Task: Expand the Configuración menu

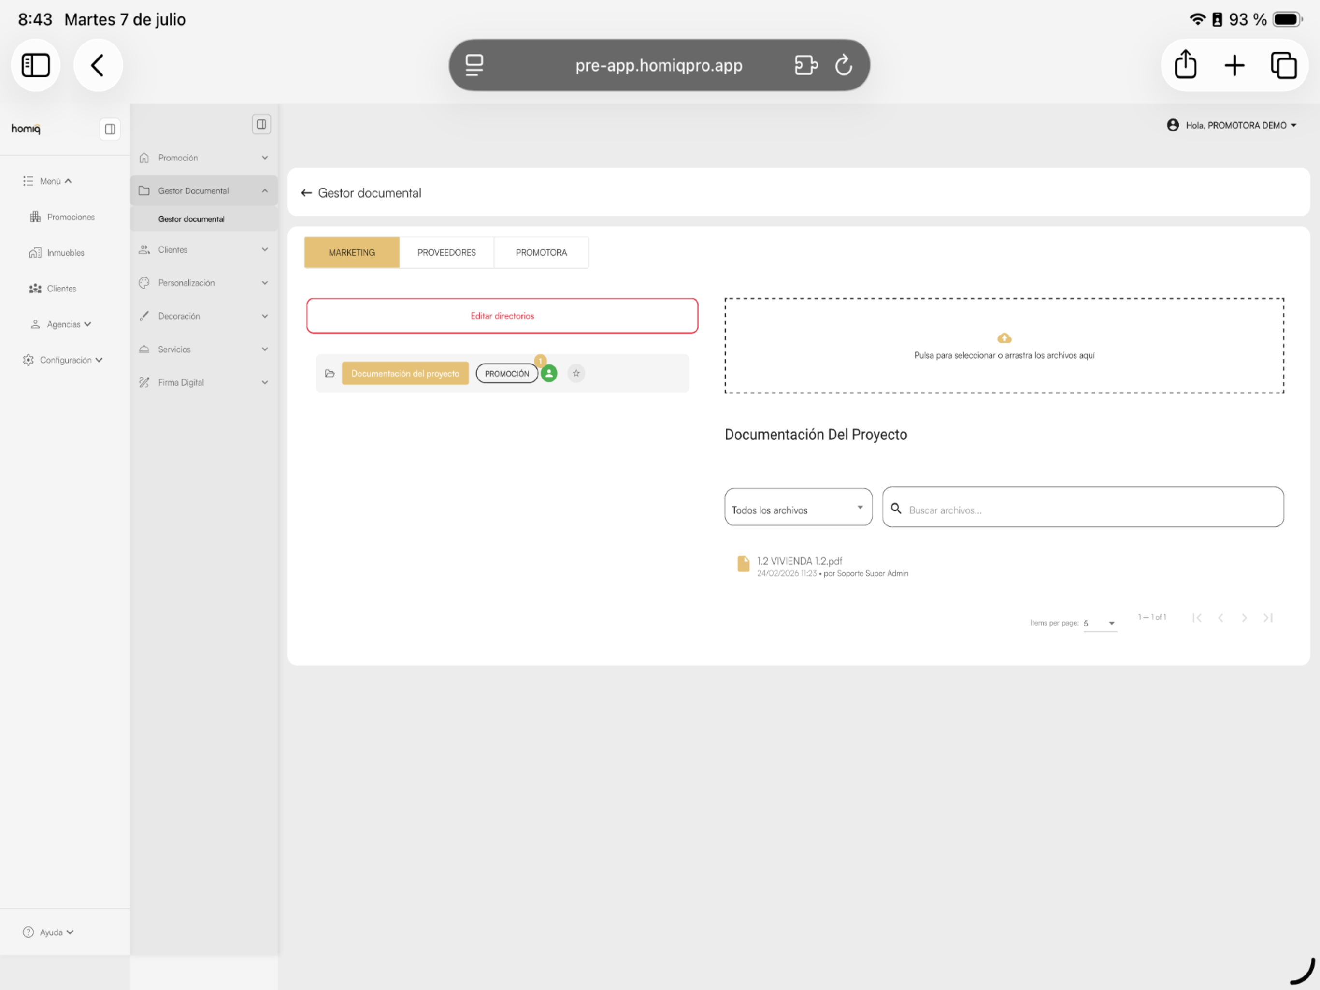Action: [x=63, y=360]
